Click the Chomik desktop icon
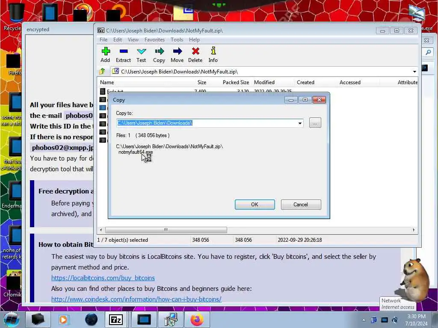 click(x=12, y=284)
